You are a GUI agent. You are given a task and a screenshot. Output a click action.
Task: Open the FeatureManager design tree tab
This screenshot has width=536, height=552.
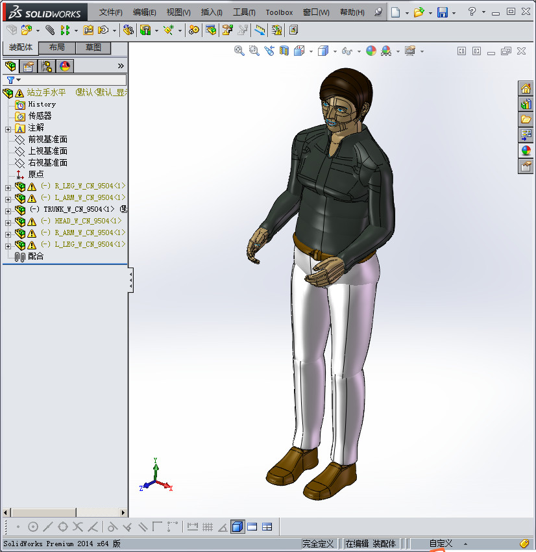(x=10, y=66)
